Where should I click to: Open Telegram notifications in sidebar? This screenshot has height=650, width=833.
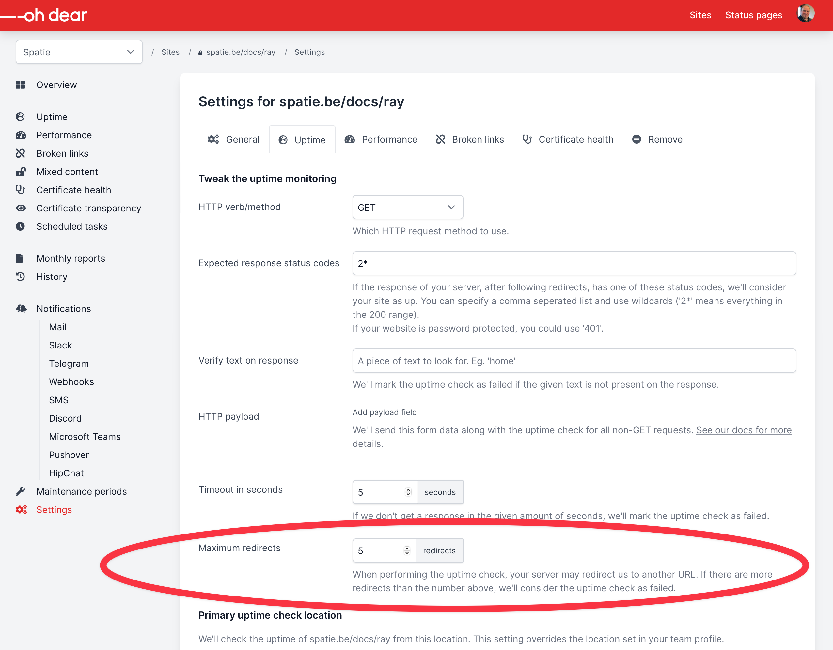(69, 363)
